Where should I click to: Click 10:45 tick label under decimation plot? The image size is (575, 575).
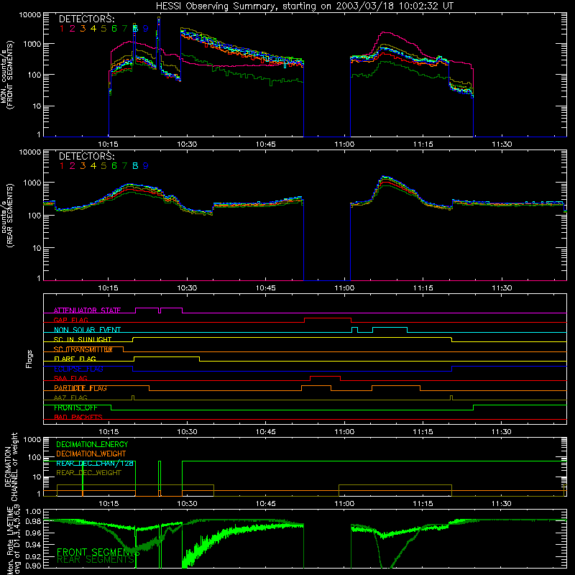point(265,504)
